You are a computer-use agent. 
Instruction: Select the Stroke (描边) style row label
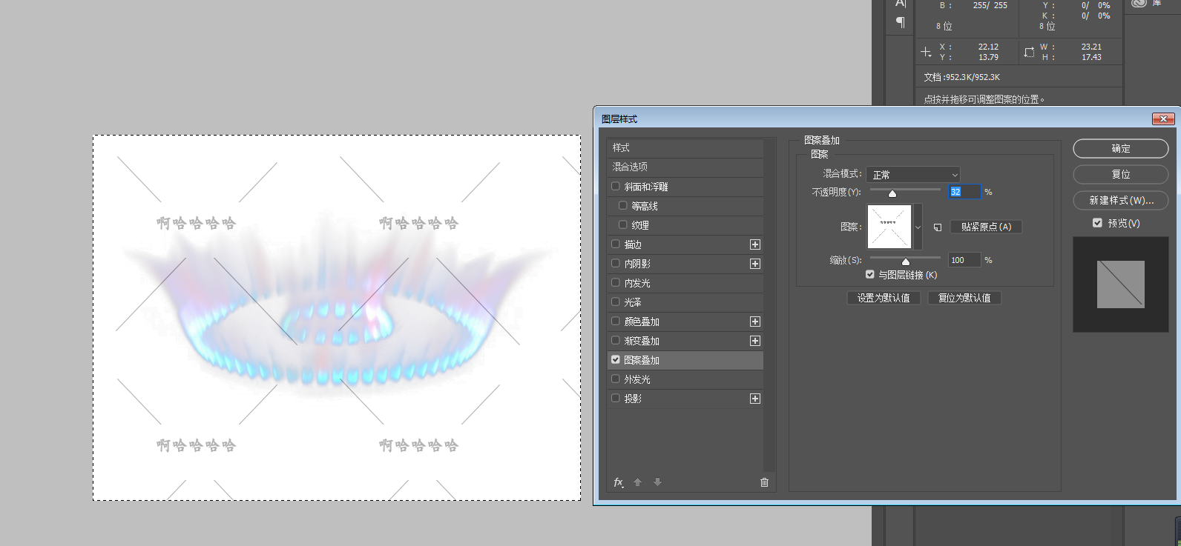click(633, 244)
